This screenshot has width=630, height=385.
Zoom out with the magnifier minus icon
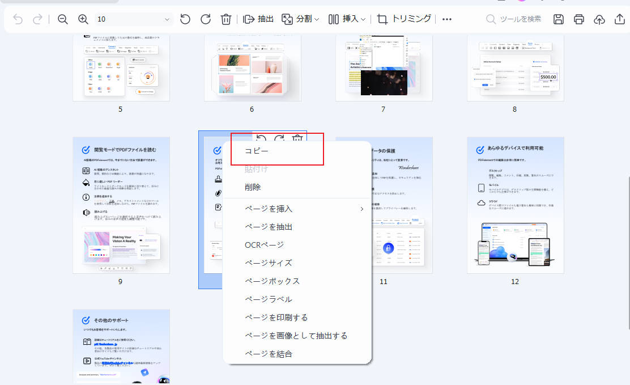(x=62, y=19)
